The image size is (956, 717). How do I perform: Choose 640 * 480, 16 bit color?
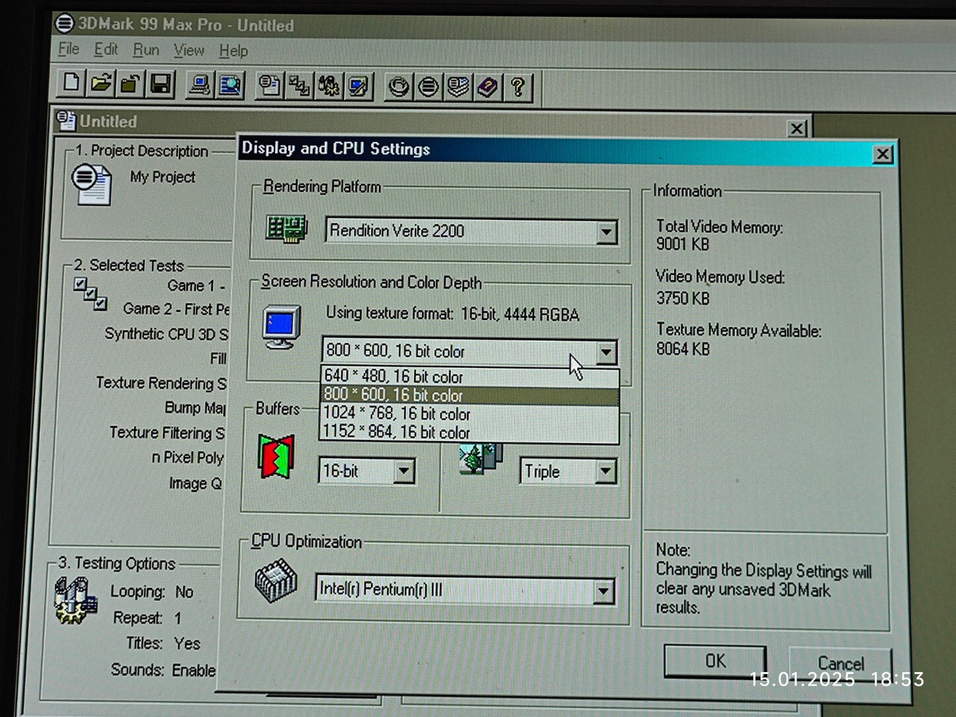pos(469,376)
